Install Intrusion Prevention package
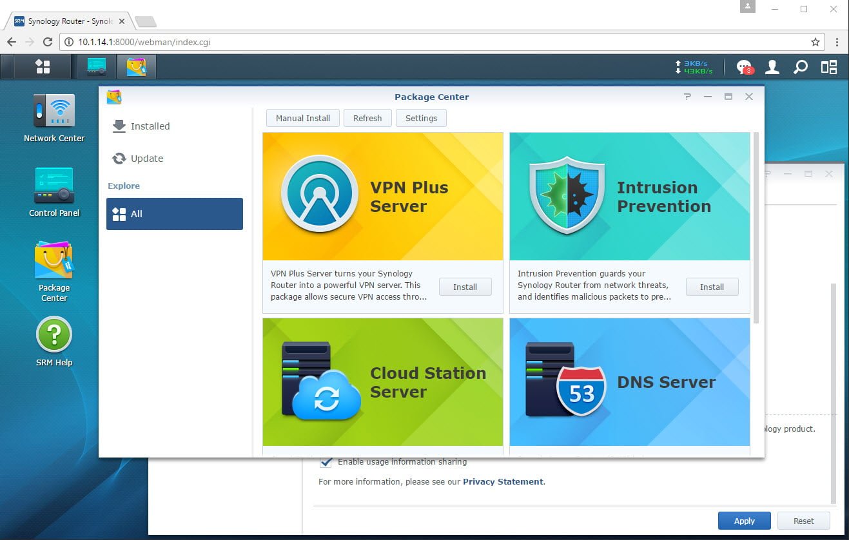 [x=712, y=287]
